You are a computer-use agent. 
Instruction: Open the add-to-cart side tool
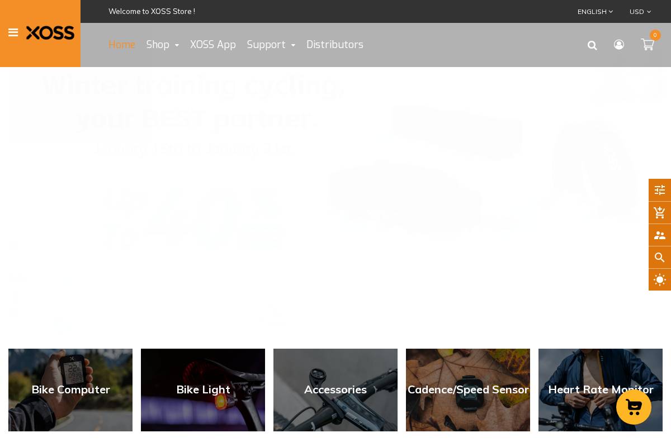[x=660, y=212]
